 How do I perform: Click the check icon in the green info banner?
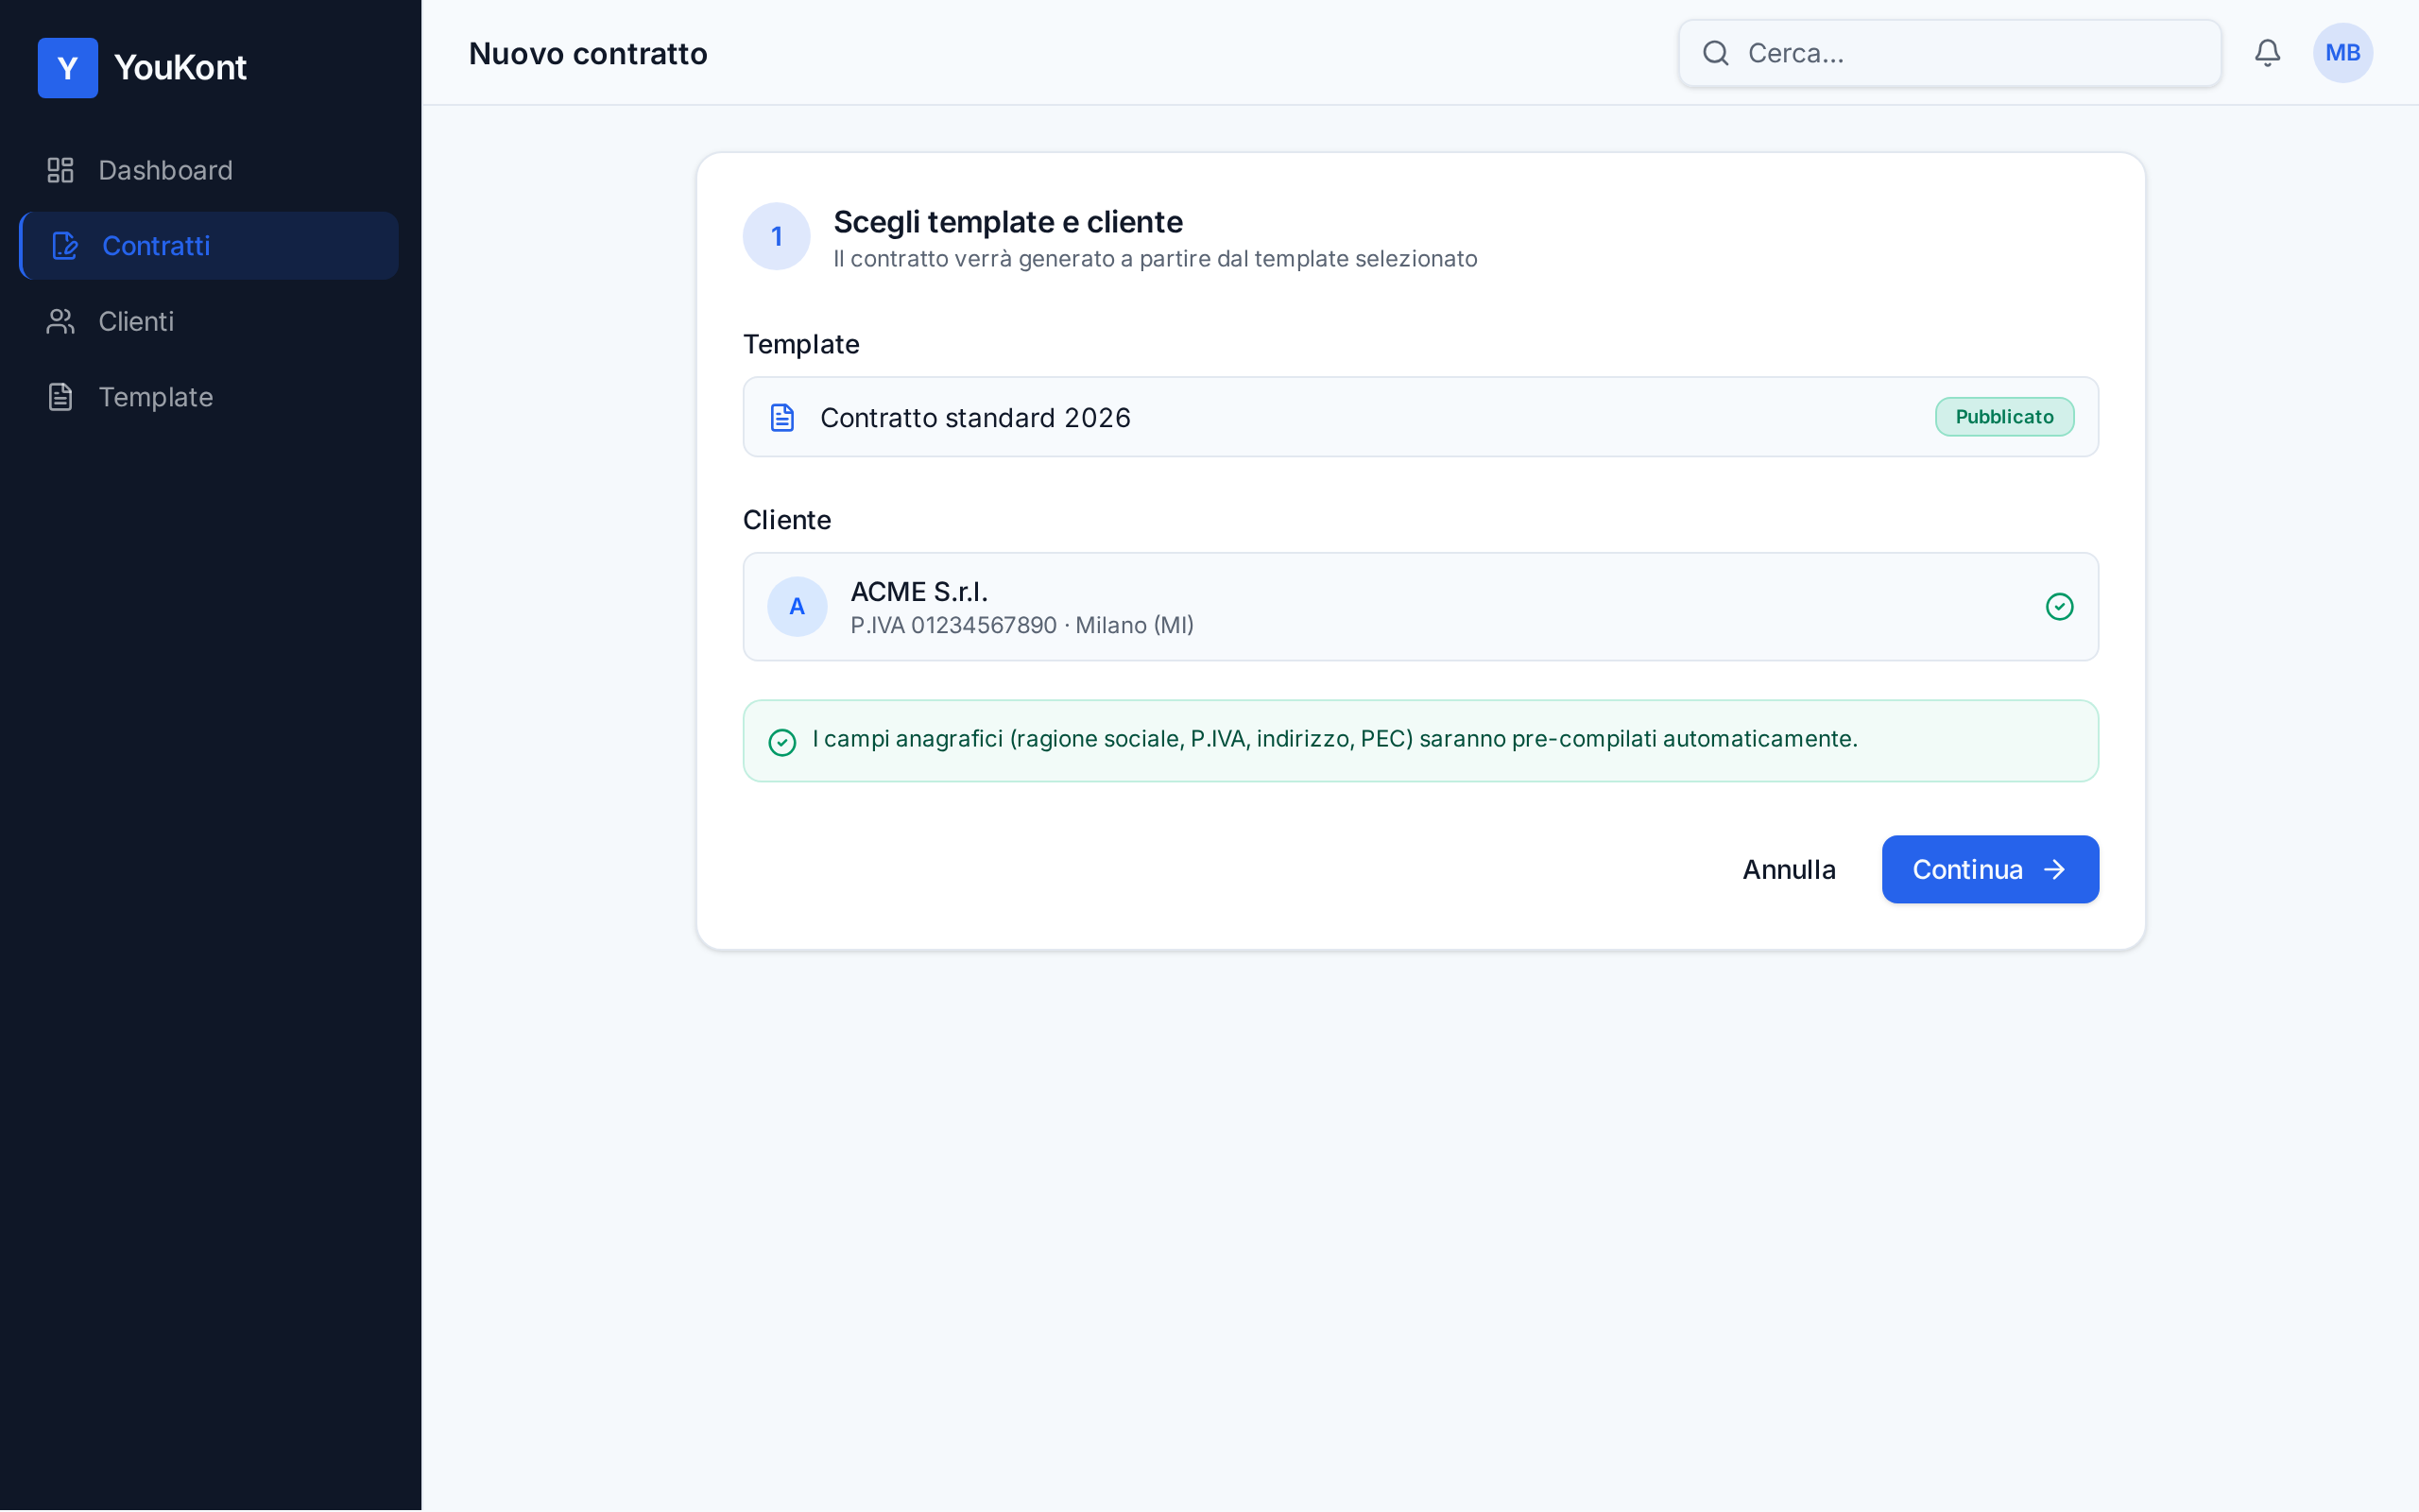tap(781, 742)
